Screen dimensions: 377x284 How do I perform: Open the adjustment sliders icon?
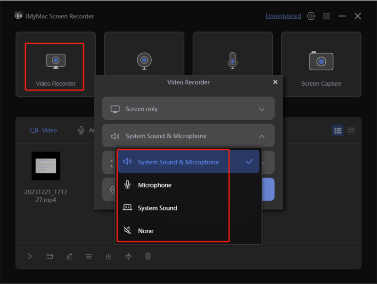pos(89,256)
